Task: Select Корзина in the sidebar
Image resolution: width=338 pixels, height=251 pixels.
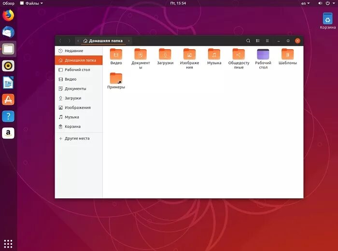Action: pos(79,126)
